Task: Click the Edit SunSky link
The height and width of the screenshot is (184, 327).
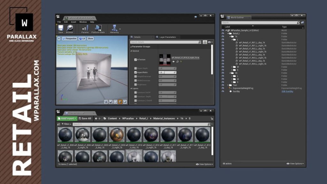Action: click(287, 91)
